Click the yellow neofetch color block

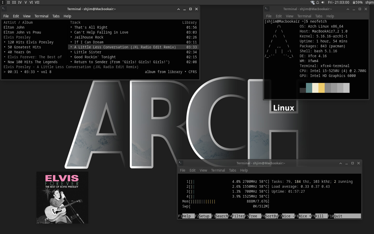[x=322, y=88]
